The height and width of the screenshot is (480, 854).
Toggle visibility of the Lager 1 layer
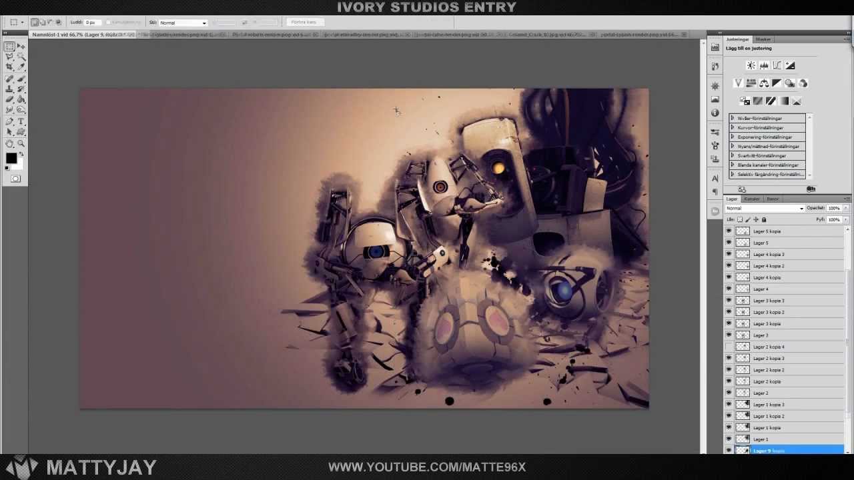729,439
